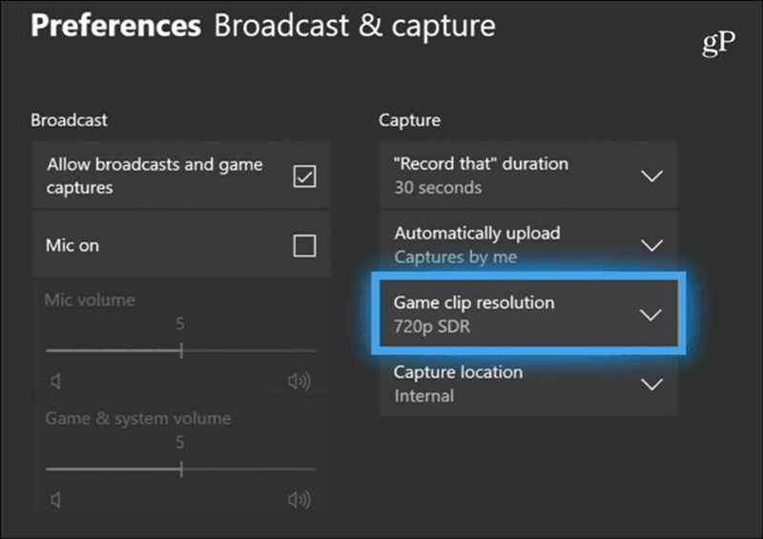
Task: Select the Preferences heading
Action: [x=115, y=26]
